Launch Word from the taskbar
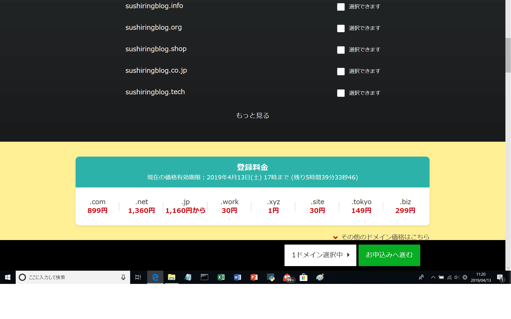Image resolution: width=511 pixels, height=319 pixels. point(237,277)
